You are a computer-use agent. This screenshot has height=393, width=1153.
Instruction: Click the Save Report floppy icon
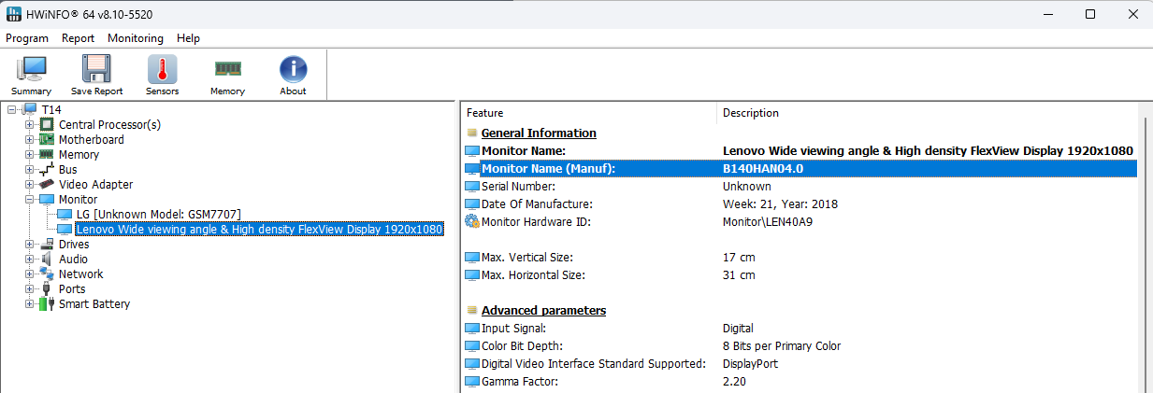96,75
